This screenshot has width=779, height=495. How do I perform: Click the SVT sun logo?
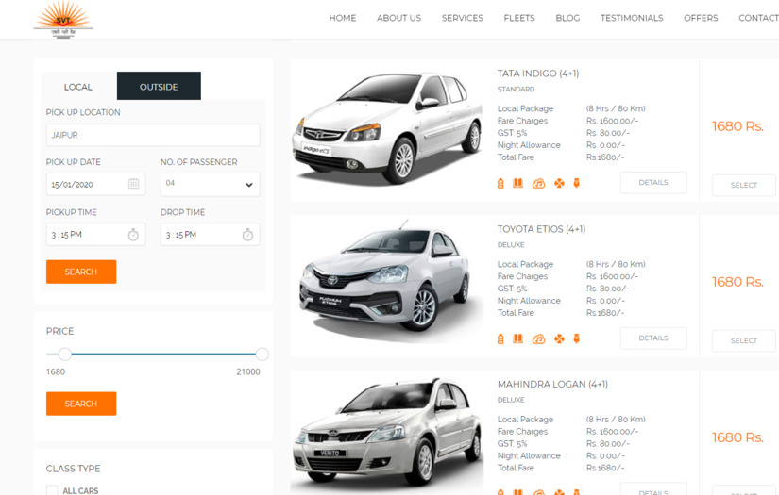click(63, 20)
